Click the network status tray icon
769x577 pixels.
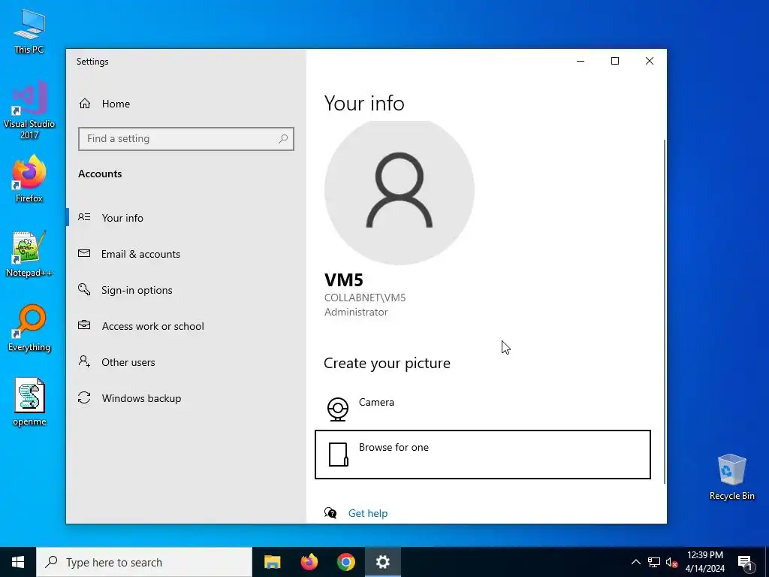pyautogui.click(x=654, y=562)
